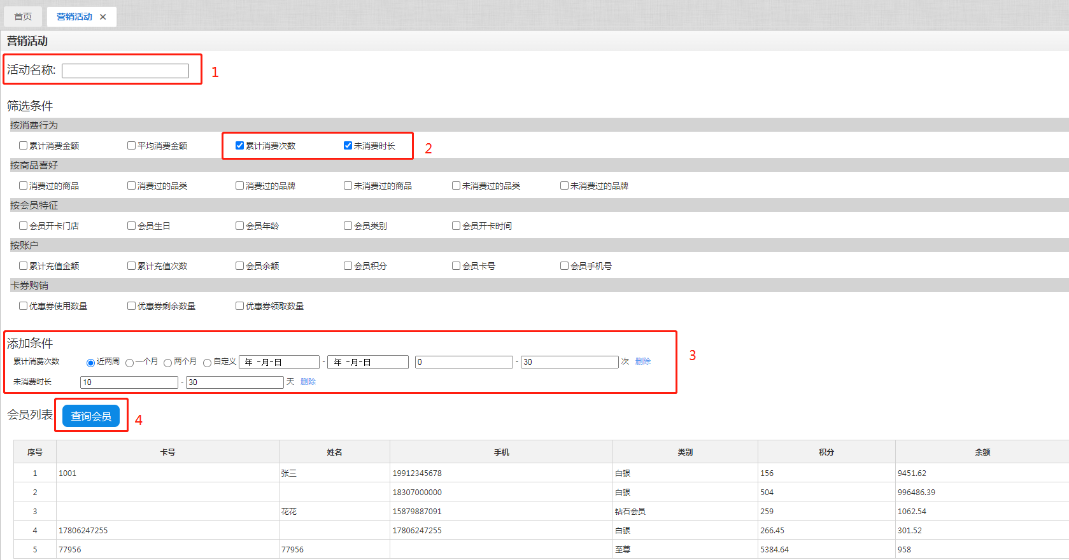Viewport: 1069px width, 560px height.
Task: Check the 会员生日 checkbox
Action: 132,226
